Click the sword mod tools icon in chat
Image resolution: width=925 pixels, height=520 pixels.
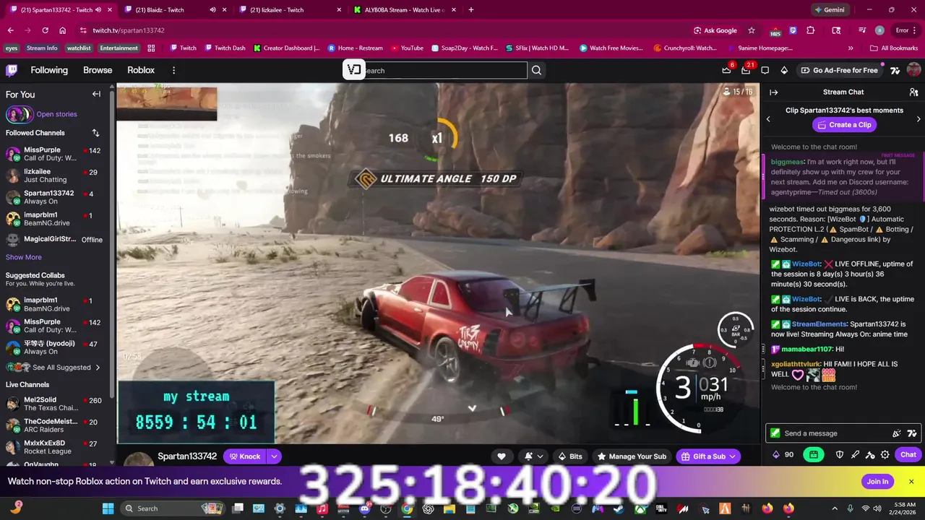[855, 455]
